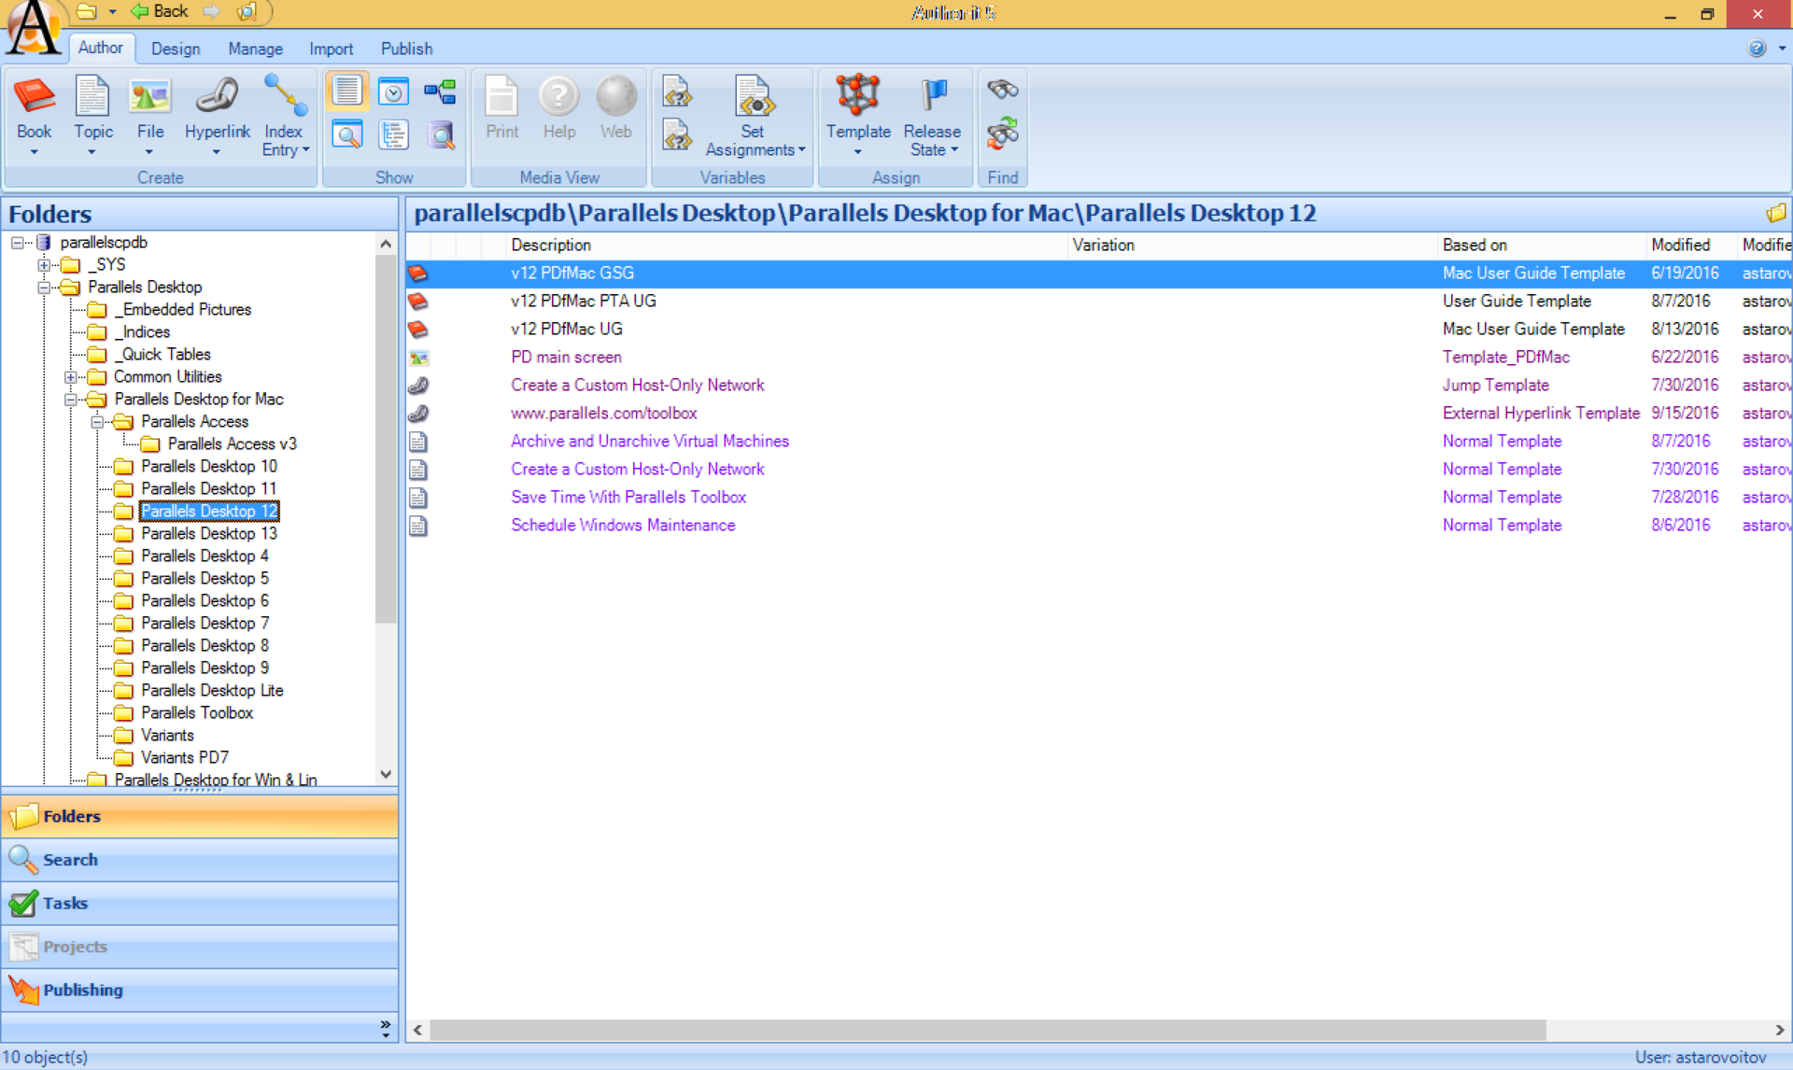
Task: Switch to the Design ribbon tab
Action: coord(176,49)
